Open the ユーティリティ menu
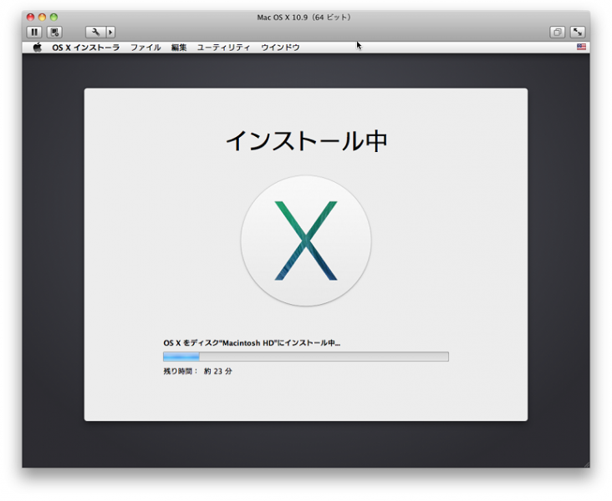Screen dimensions: 612x501 [223, 48]
